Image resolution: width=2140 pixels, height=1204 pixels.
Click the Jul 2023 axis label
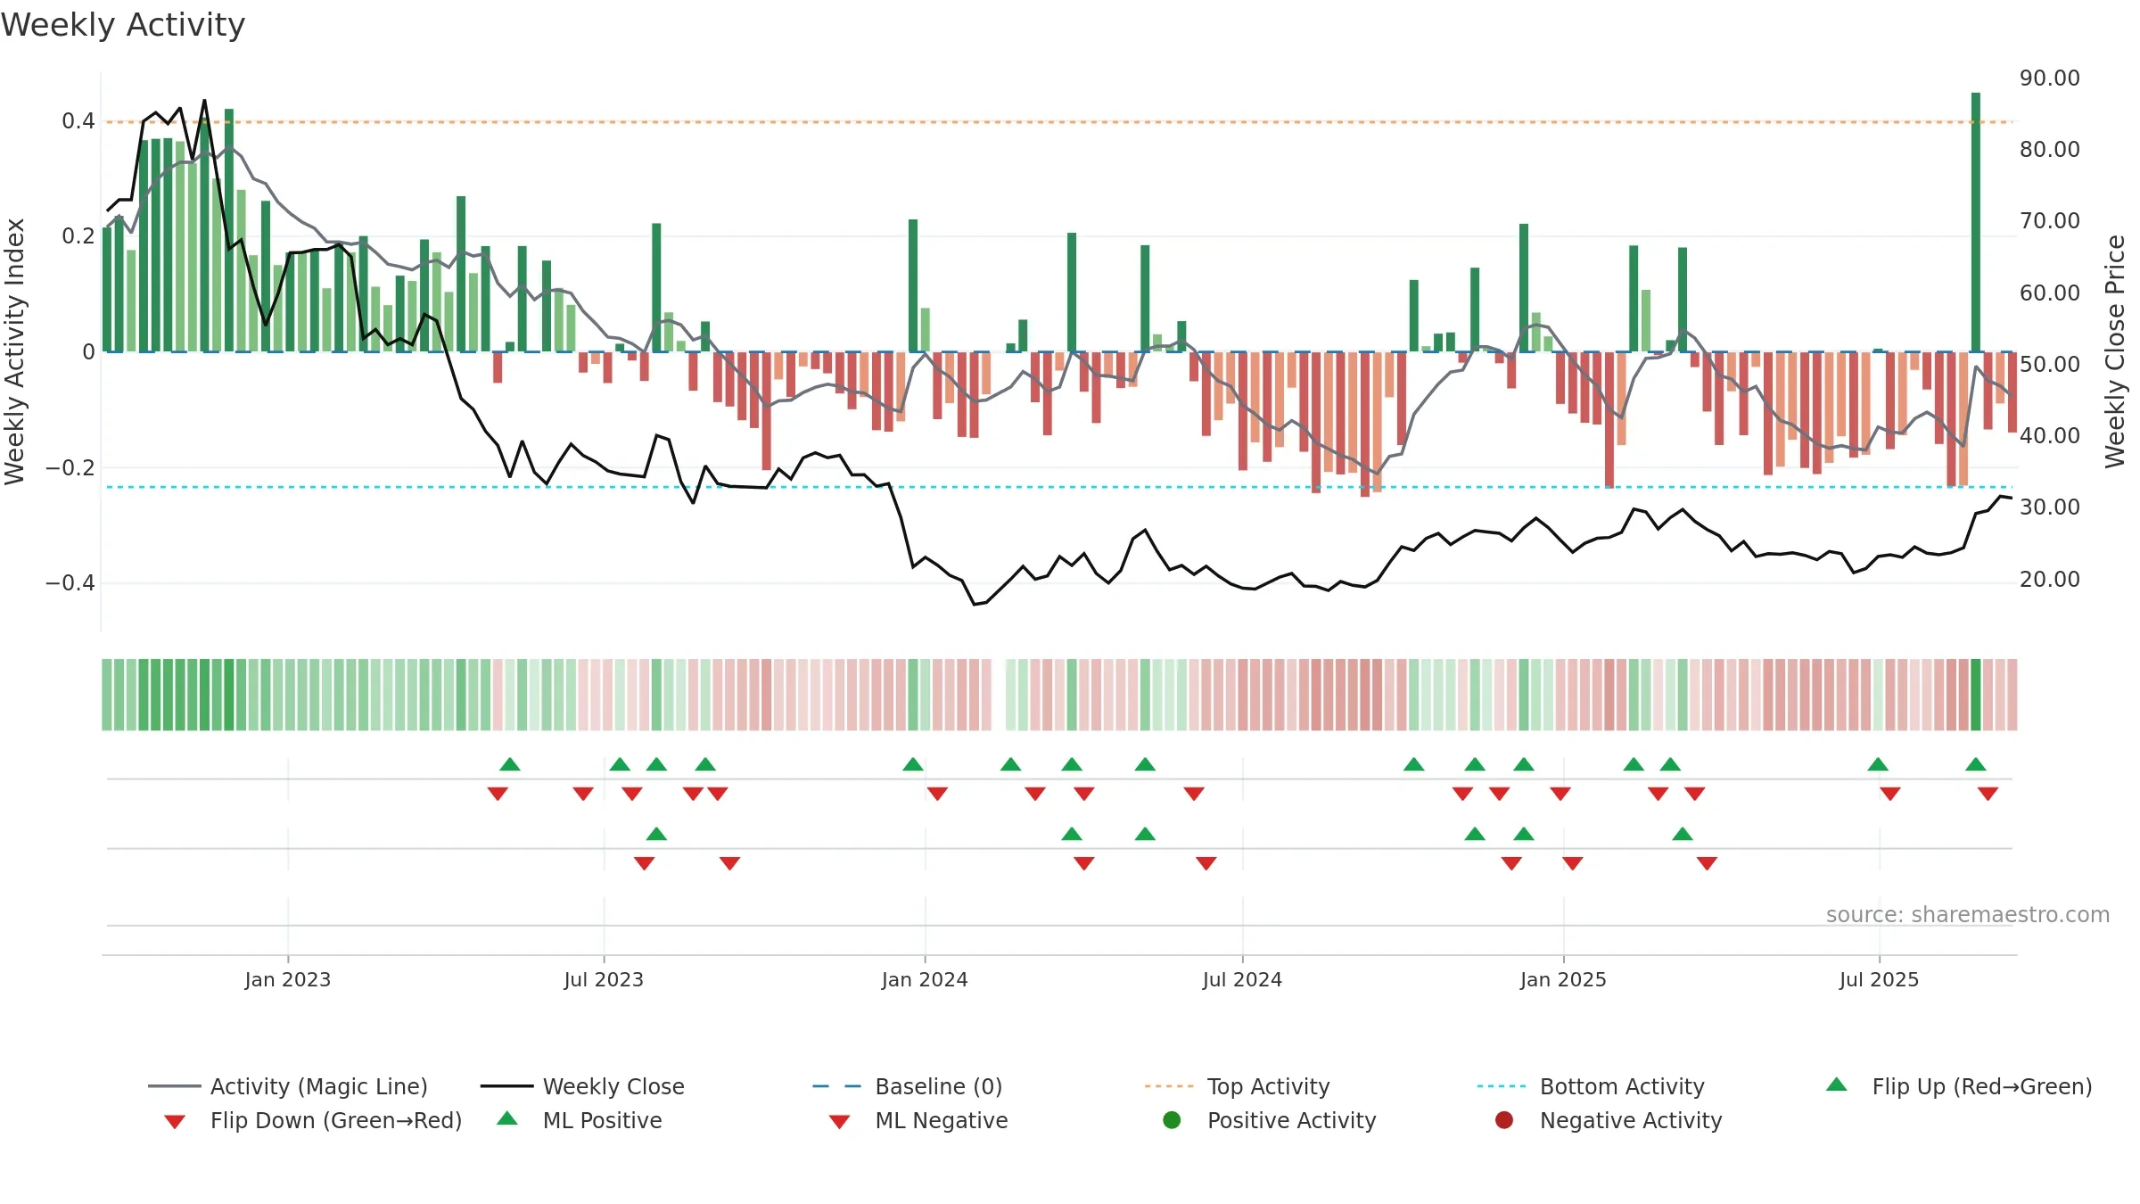pyautogui.click(x=604, y=979)
